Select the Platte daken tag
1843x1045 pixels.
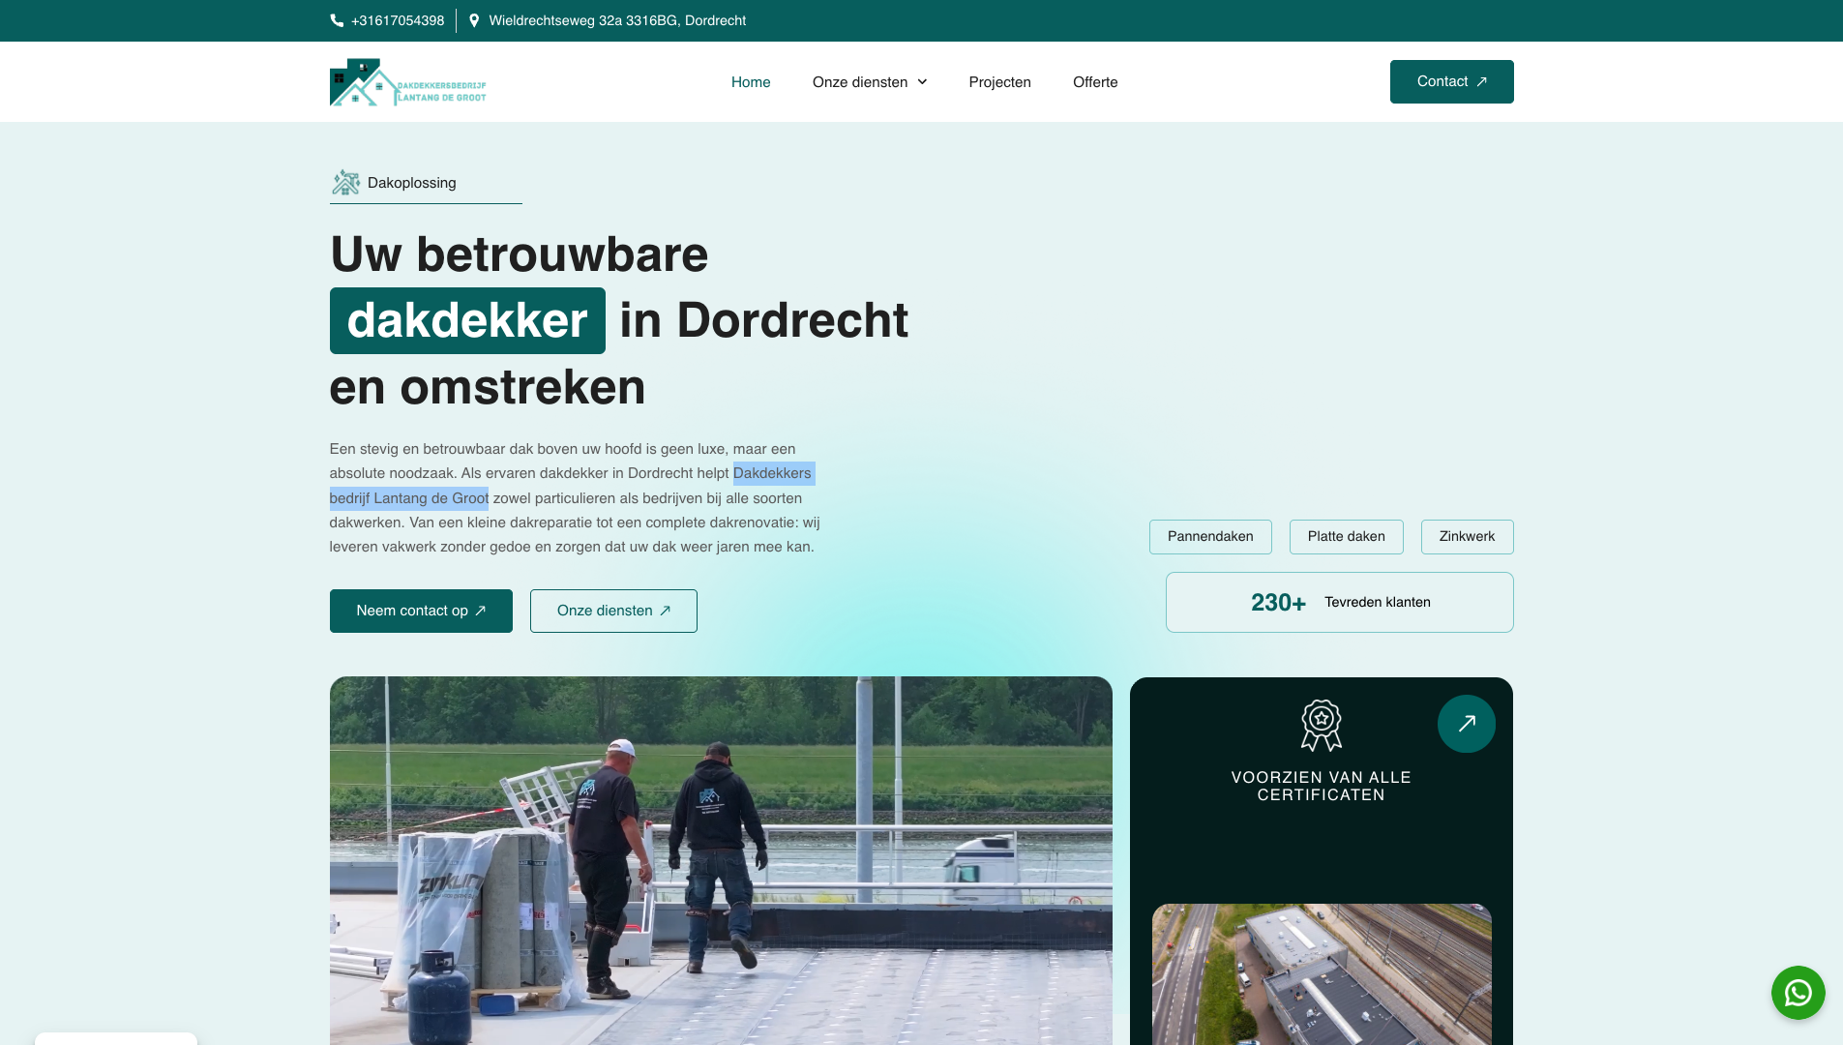pos(1346,537)
